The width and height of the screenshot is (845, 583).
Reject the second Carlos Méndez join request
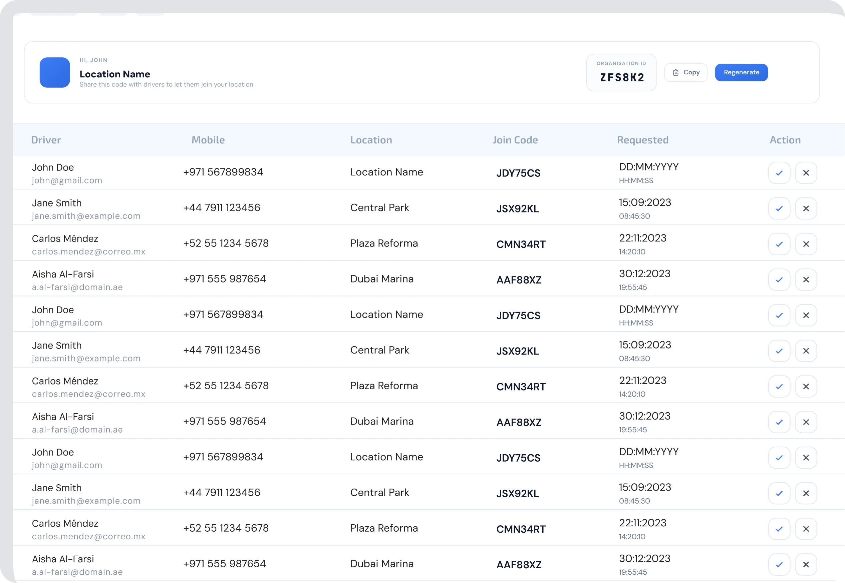pos(806,387)
